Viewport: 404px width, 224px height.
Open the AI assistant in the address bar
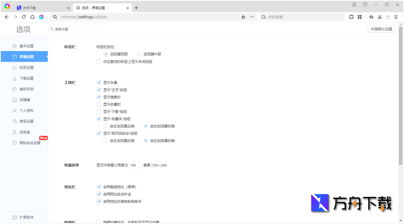[41, 17]
